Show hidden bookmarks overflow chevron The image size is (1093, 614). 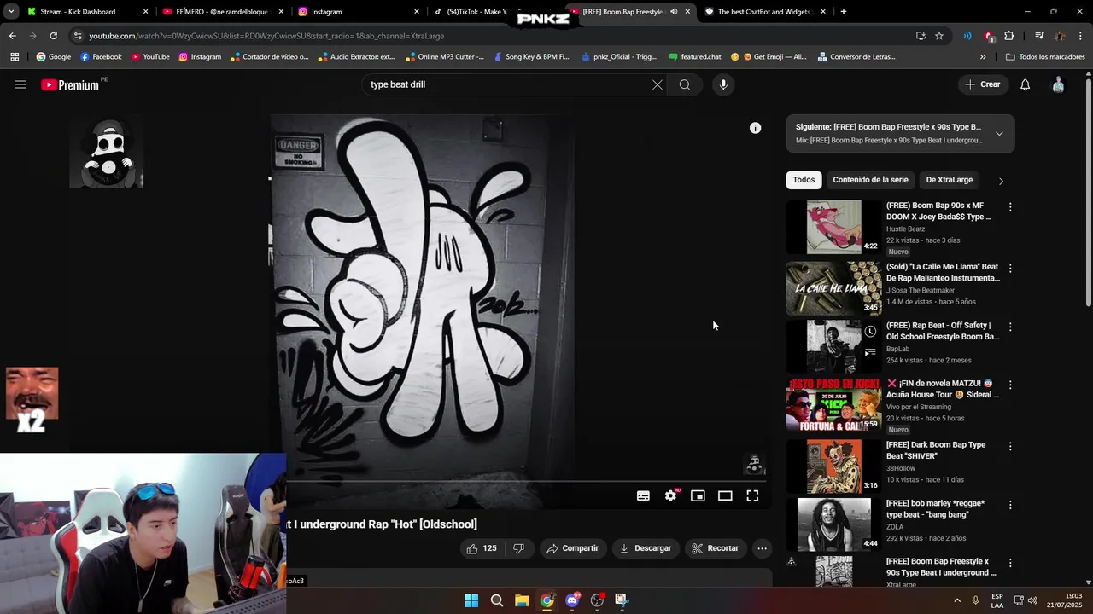click(983, 57)
